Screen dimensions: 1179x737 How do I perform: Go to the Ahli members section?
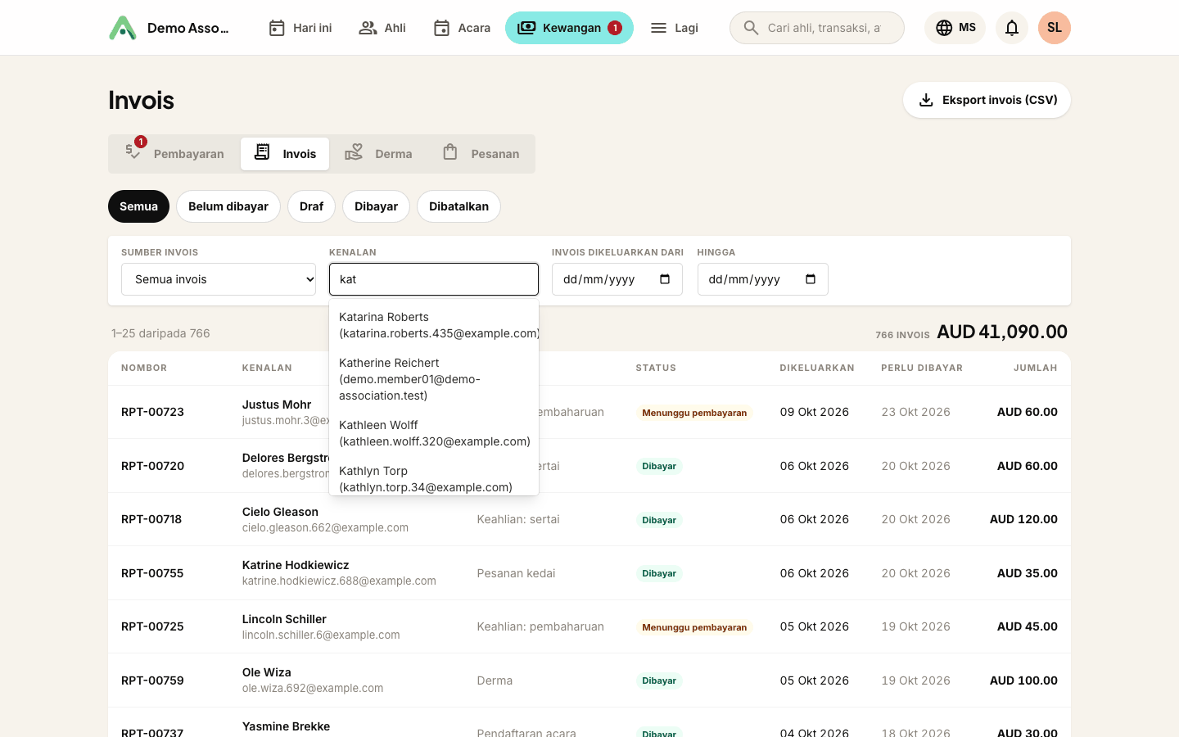pos(382,28)
